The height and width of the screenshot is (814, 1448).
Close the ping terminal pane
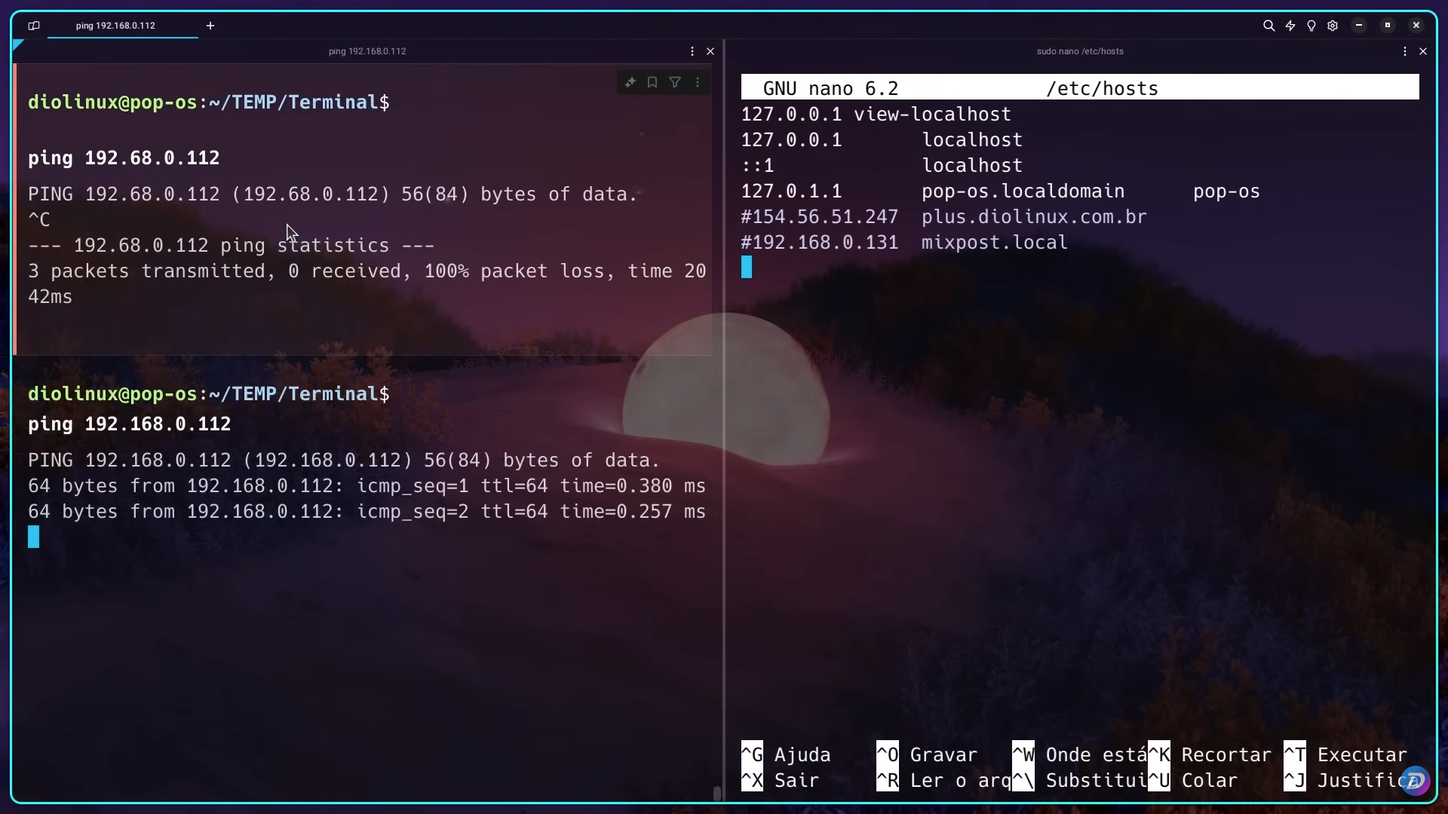(x=710, y=50)
